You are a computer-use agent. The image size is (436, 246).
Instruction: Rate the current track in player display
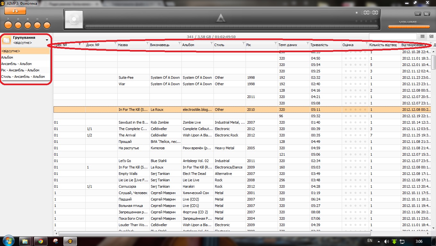tap(366, 21)
